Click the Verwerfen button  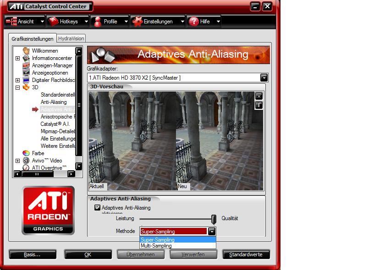point(193,254)
